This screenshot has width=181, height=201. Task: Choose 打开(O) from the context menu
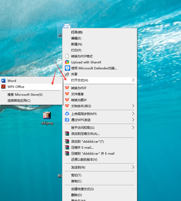[x=100, y=32]
